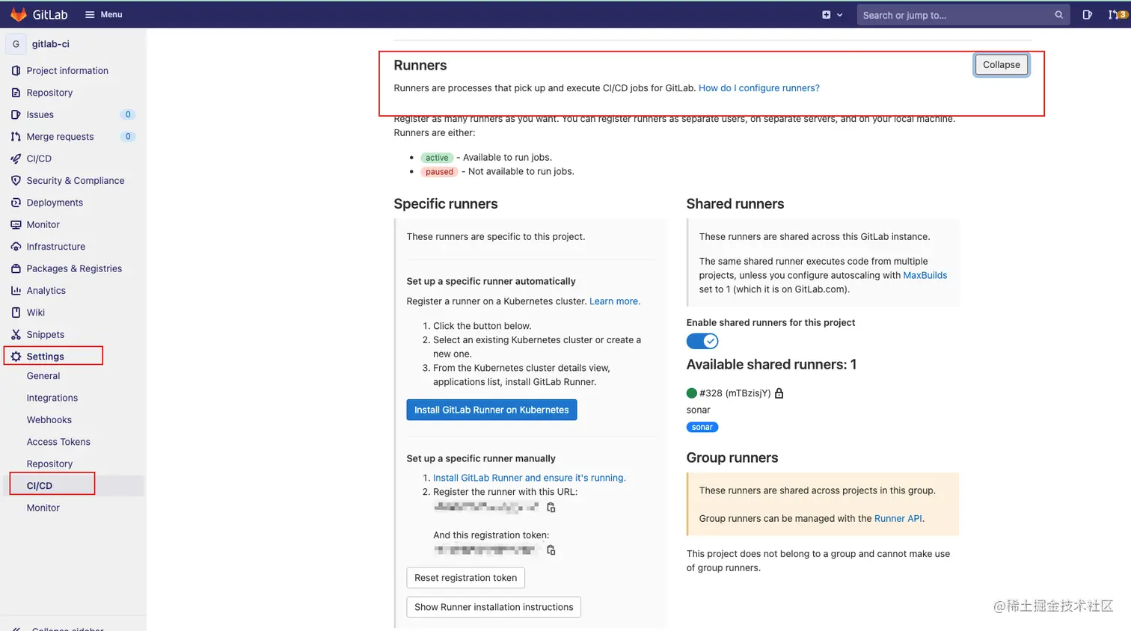Open the Menu hamburger button
Viewport: 1131px width, 631px height.
click(104, 14)
